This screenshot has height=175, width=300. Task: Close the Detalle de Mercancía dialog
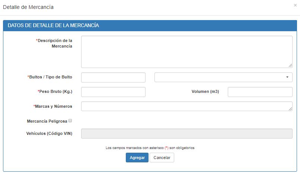point(295,6)
